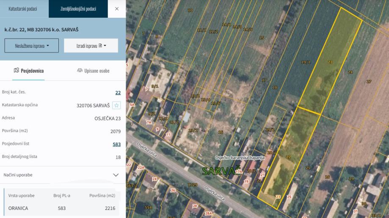Image resolution: width=389 pixels, height=218 pixels.
Task: Click house number 5A marker
Action: (x=132, y=105)
